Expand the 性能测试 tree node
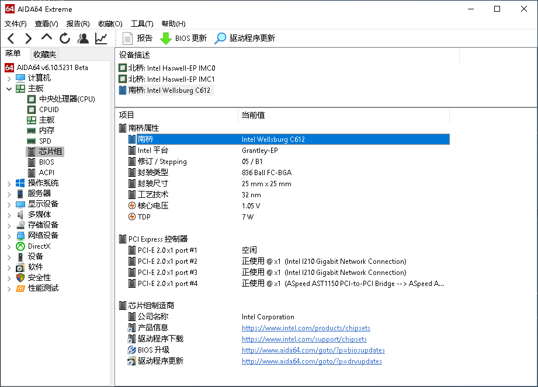This screenshot has width=538, height=387. pos(9,289)
